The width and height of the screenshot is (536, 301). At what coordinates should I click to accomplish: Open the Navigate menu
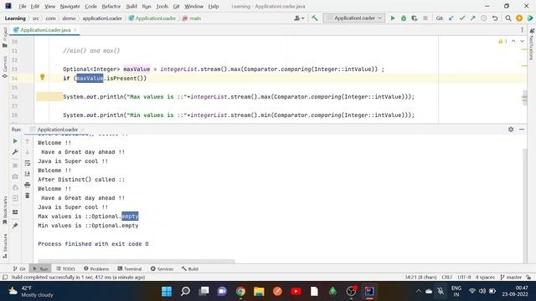coord(70,6)
